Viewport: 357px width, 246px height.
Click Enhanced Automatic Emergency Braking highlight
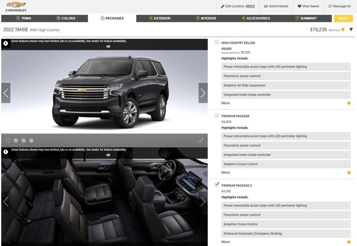[x=286, y=234]
